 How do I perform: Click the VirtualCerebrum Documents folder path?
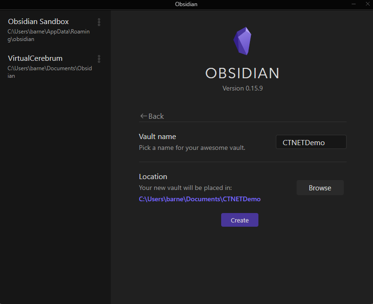pos(50,72)
